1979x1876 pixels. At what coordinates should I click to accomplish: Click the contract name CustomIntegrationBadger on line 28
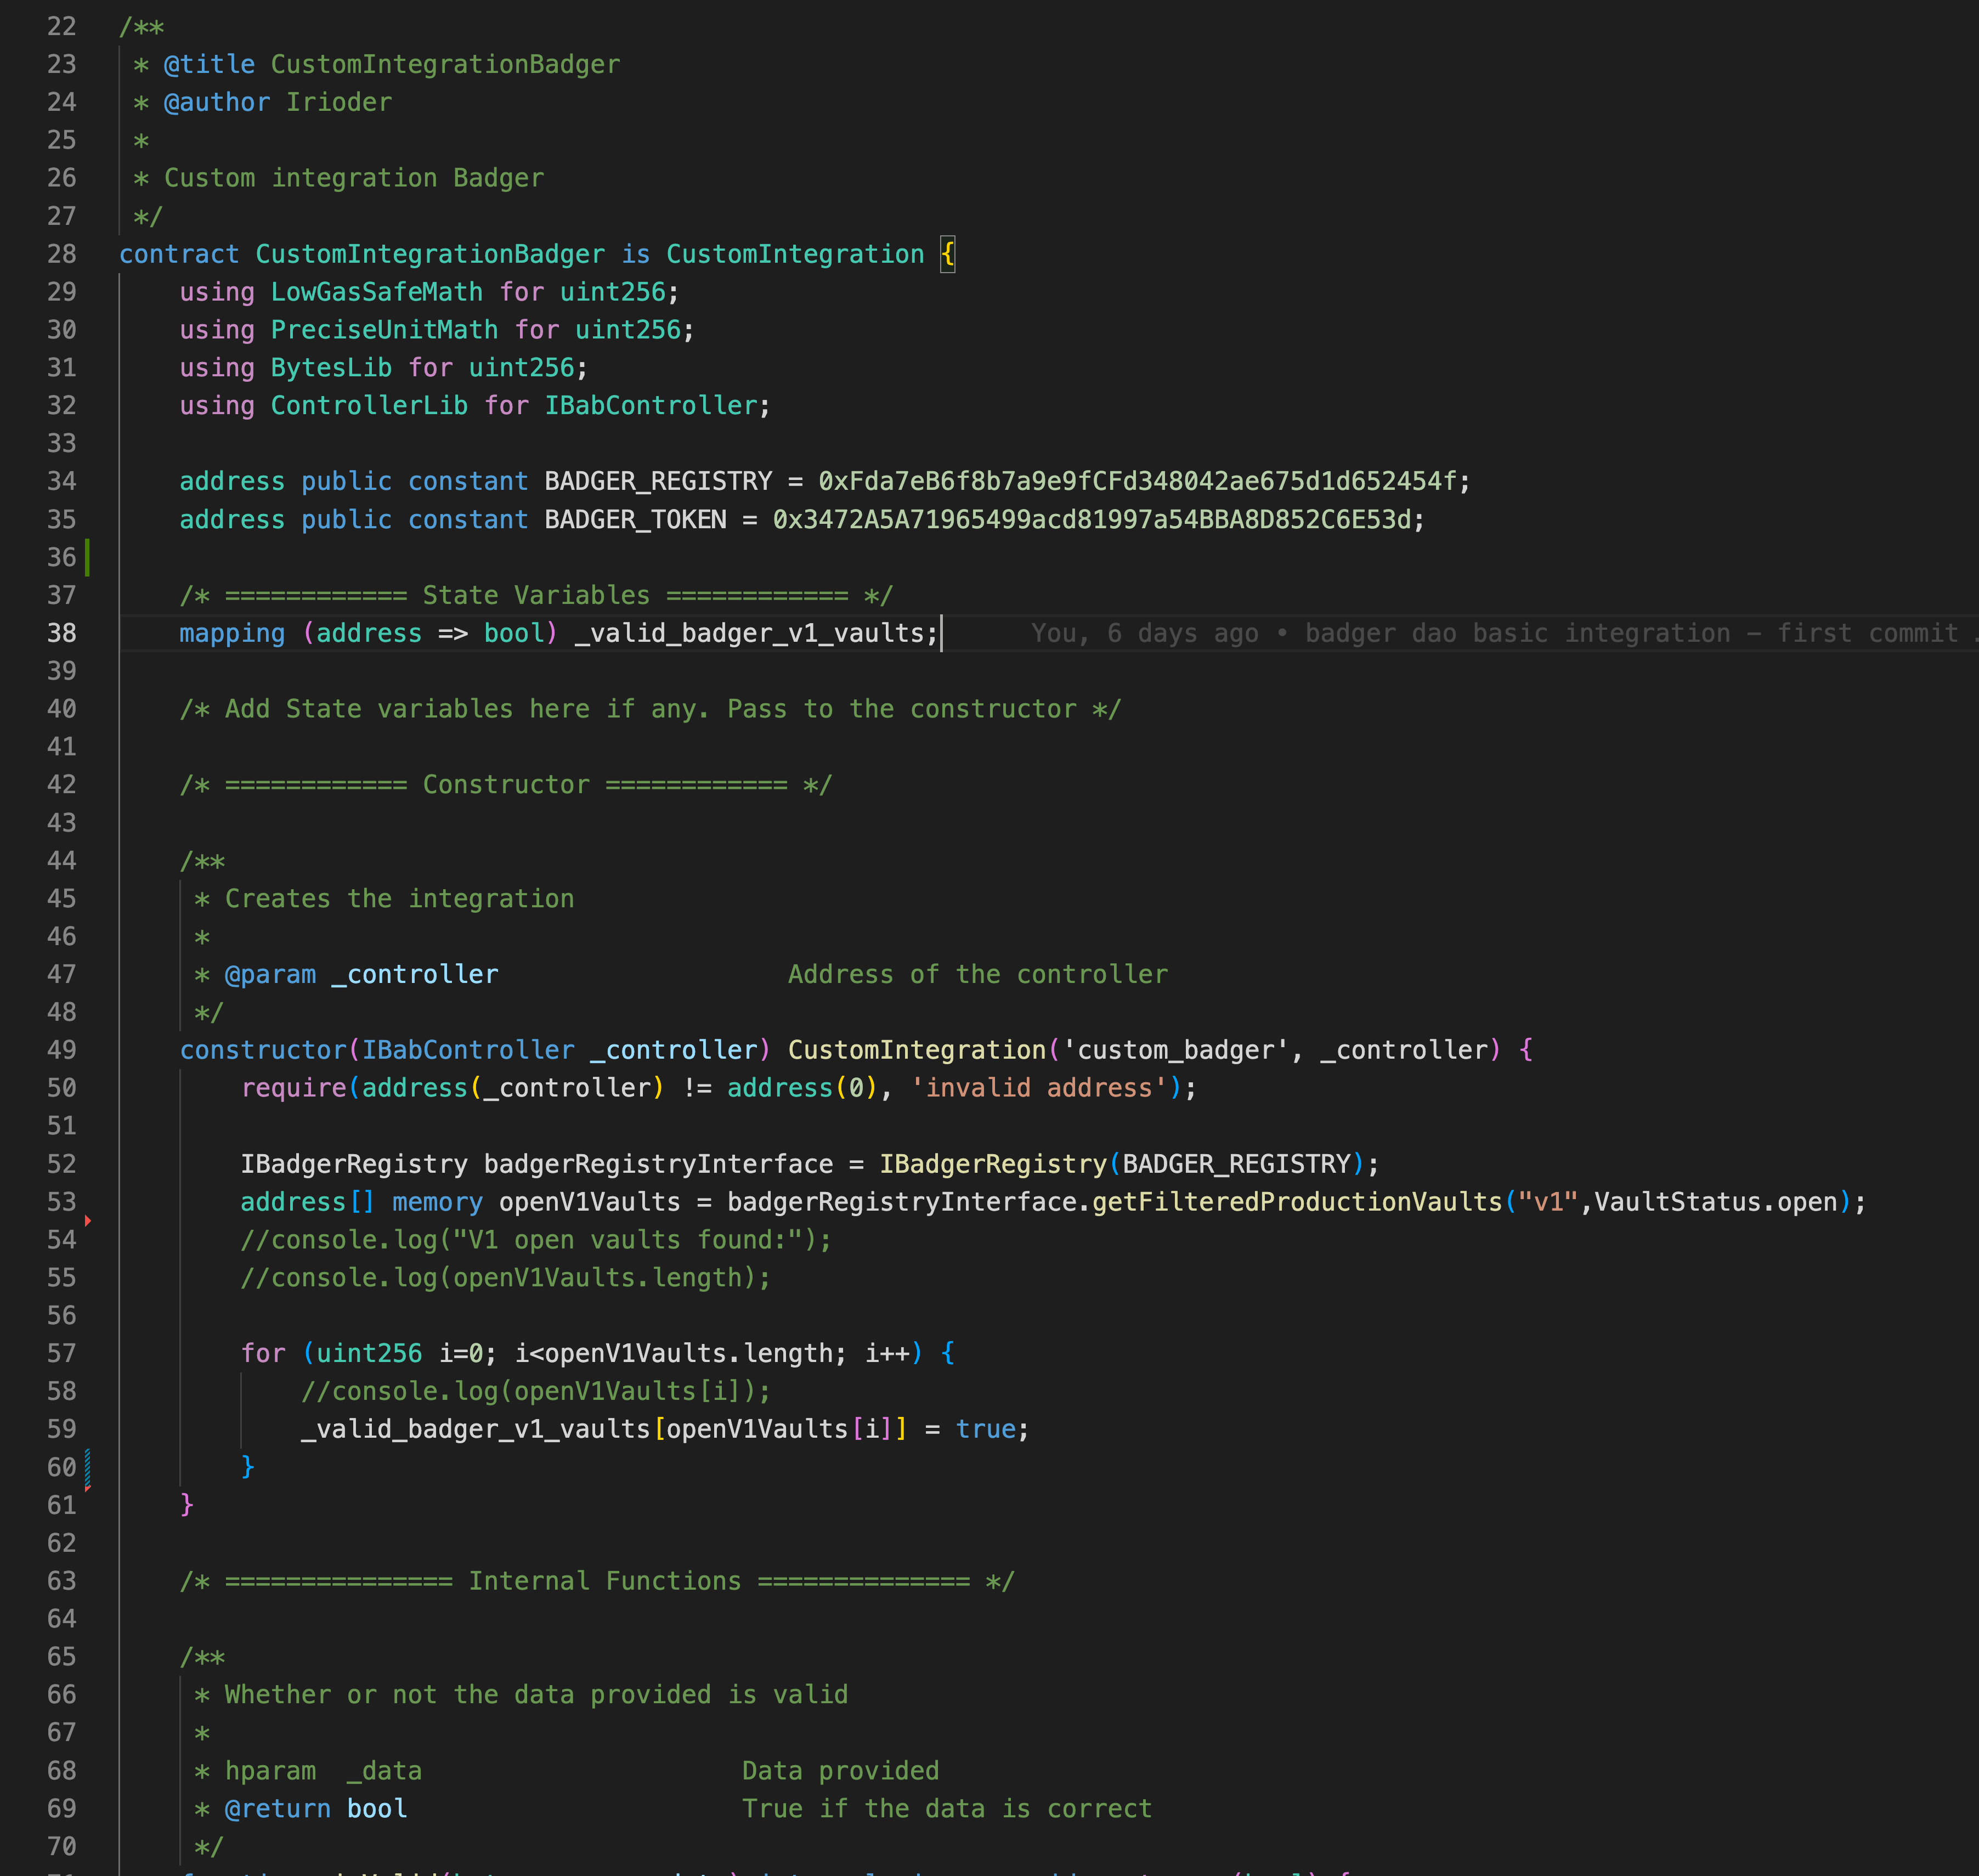430,254
